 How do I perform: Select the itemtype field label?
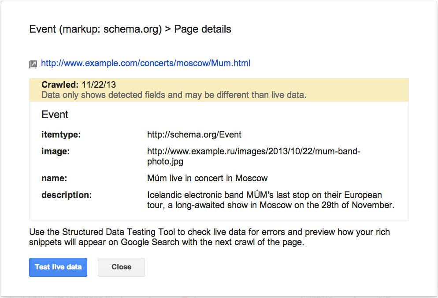61,135
